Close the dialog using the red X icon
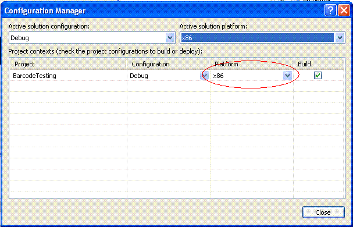 (344, 10)
